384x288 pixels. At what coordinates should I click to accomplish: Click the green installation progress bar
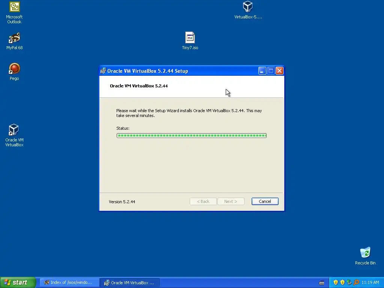click(x=192, y=135)
